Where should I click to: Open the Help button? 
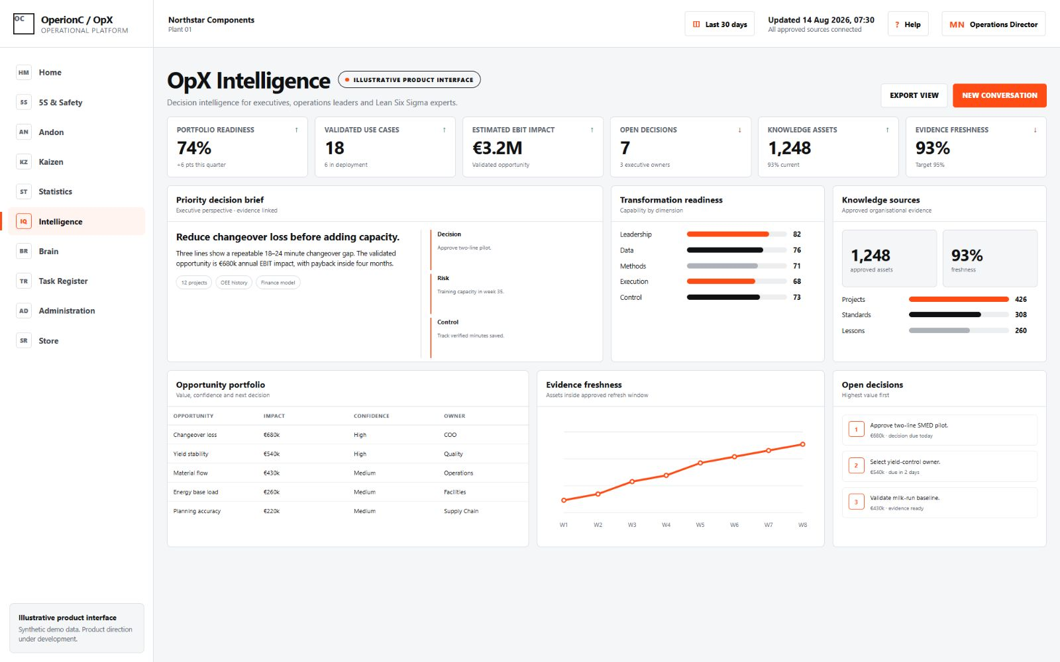(908, 24)
